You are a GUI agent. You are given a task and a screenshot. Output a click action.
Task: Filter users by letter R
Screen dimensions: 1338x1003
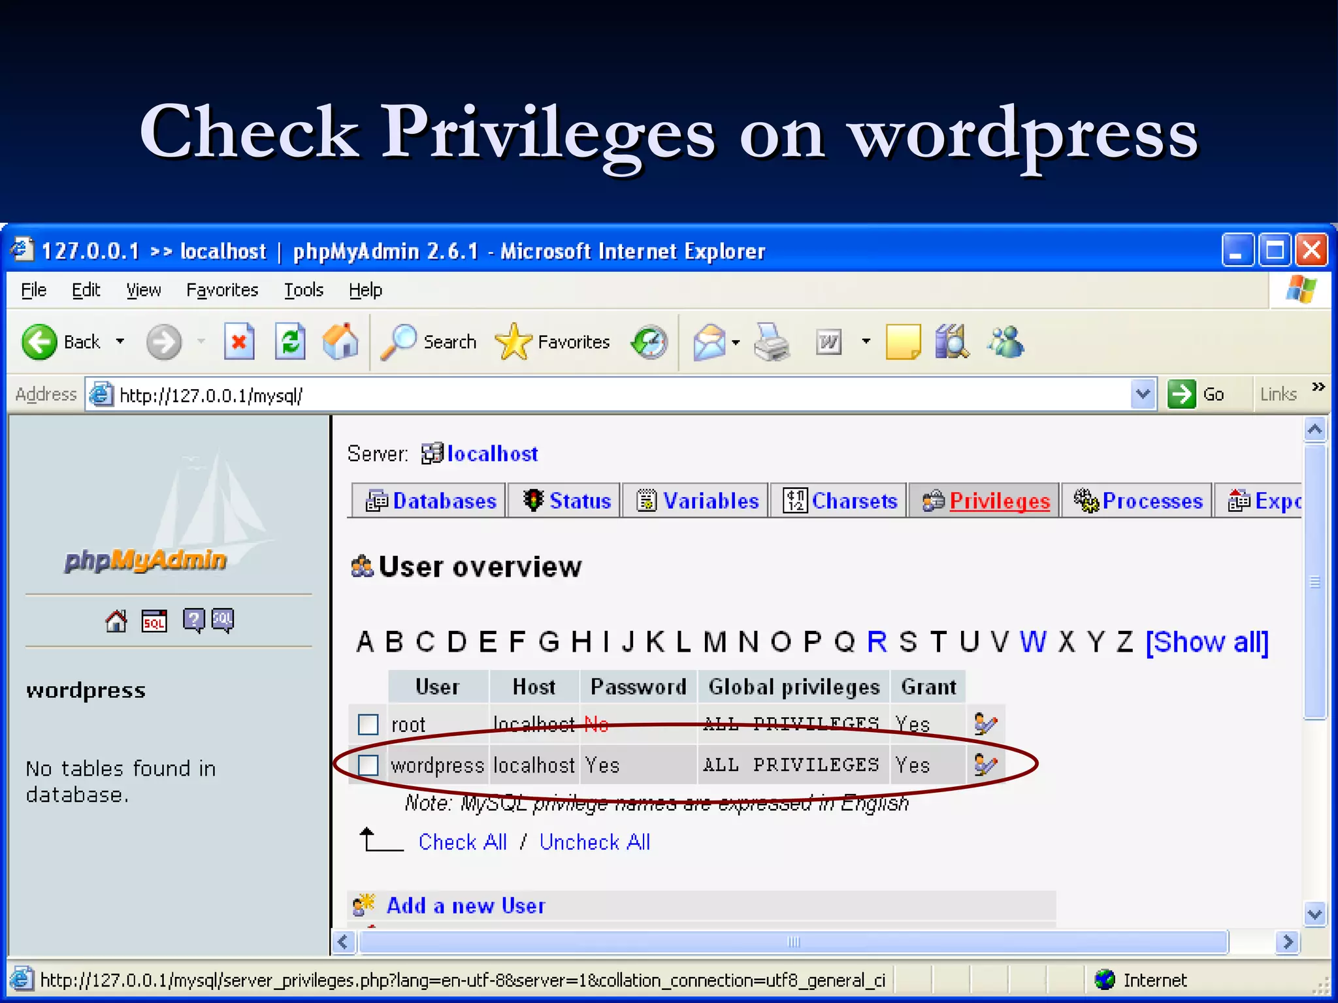point(877,642)
